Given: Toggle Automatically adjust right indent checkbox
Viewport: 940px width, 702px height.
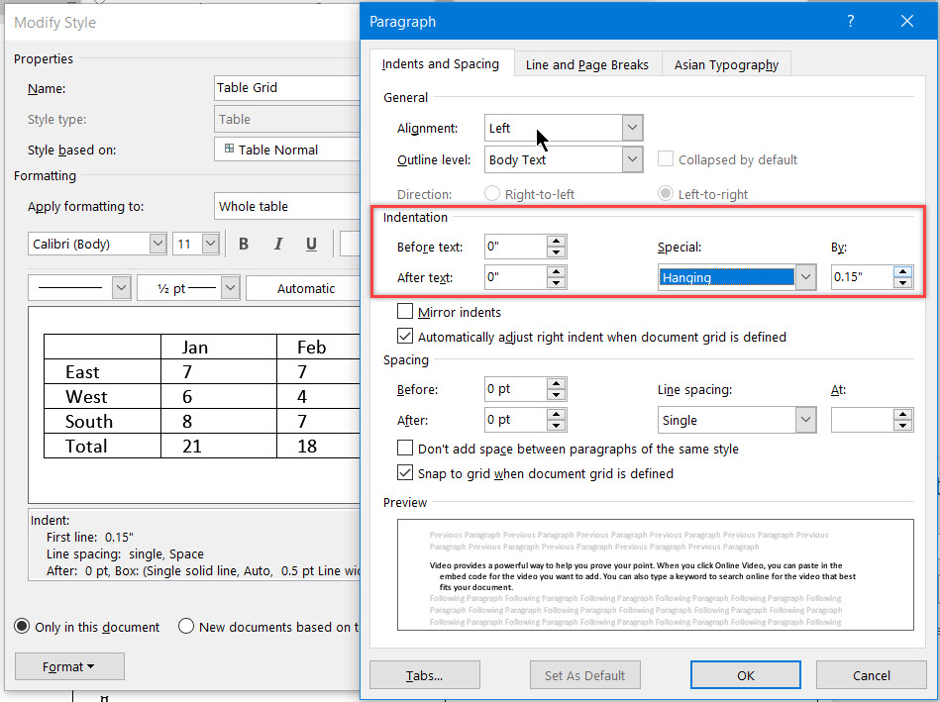Looking at the screenshot, I should coord(405,336).
